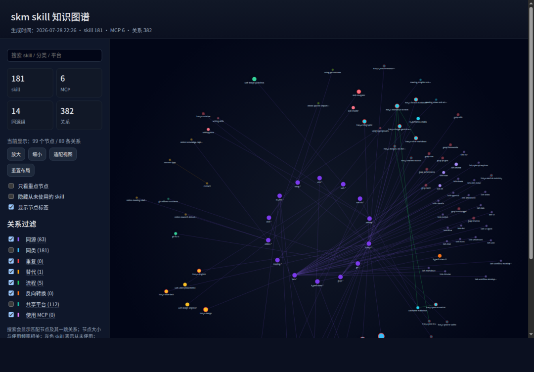534x372 pixels.
Task: Enable 只看重点节点 checkbox
Action: pyautogui.click(x=11, y=186)
